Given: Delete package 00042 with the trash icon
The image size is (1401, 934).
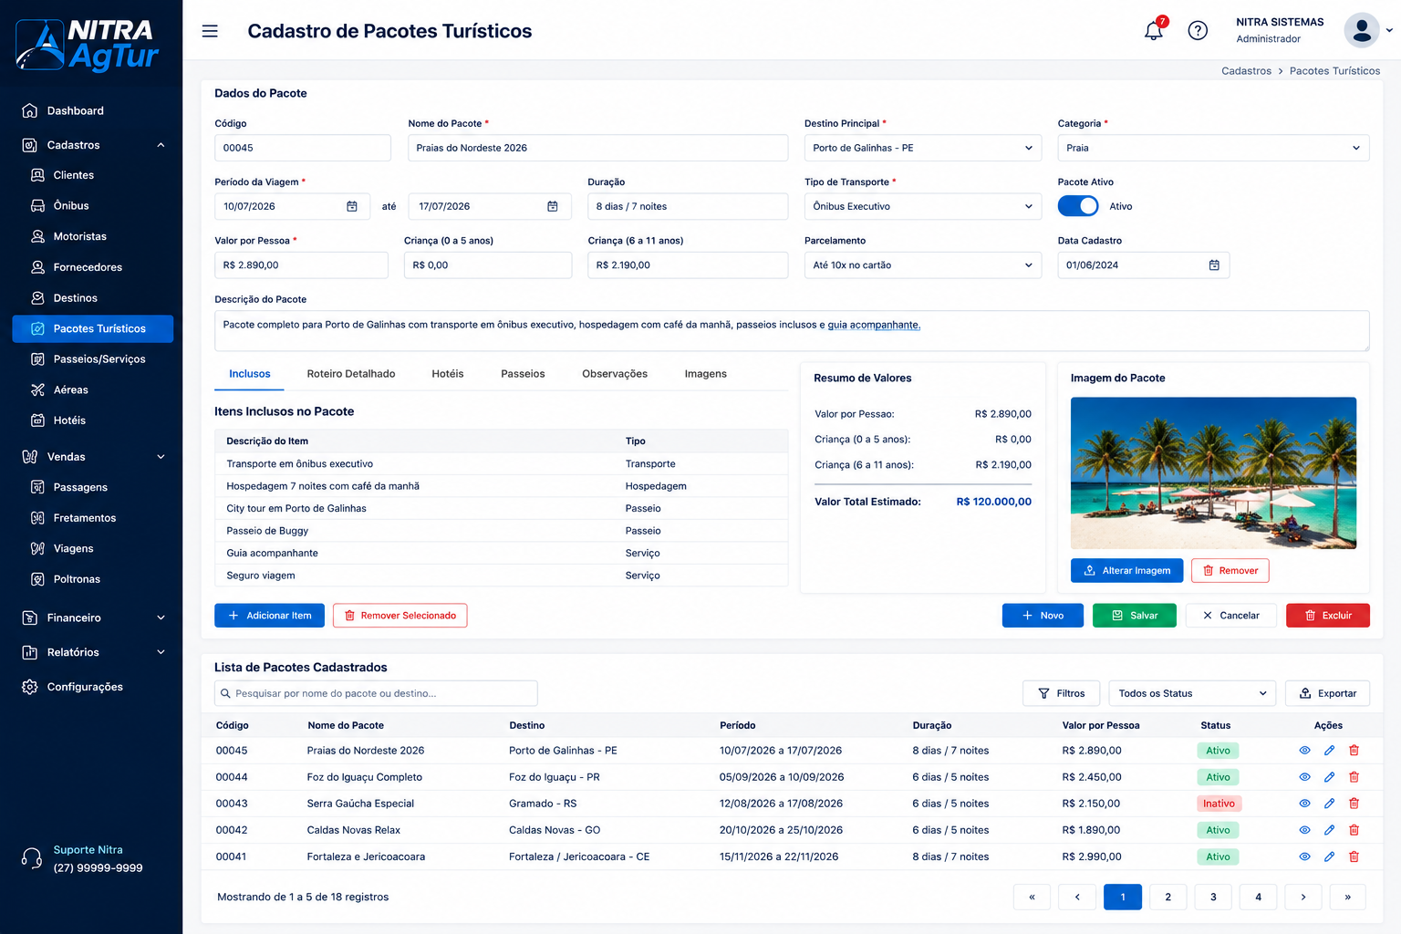Looking at the screenshot, I should [1354, 830].
